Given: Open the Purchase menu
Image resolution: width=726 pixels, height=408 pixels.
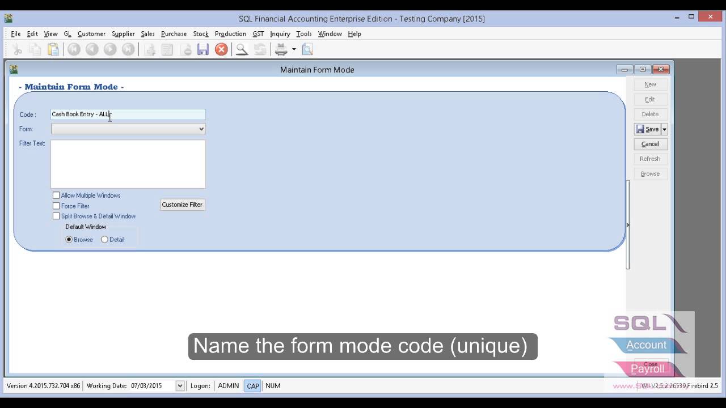Looking at the screenshot, I should pos(174,34).
